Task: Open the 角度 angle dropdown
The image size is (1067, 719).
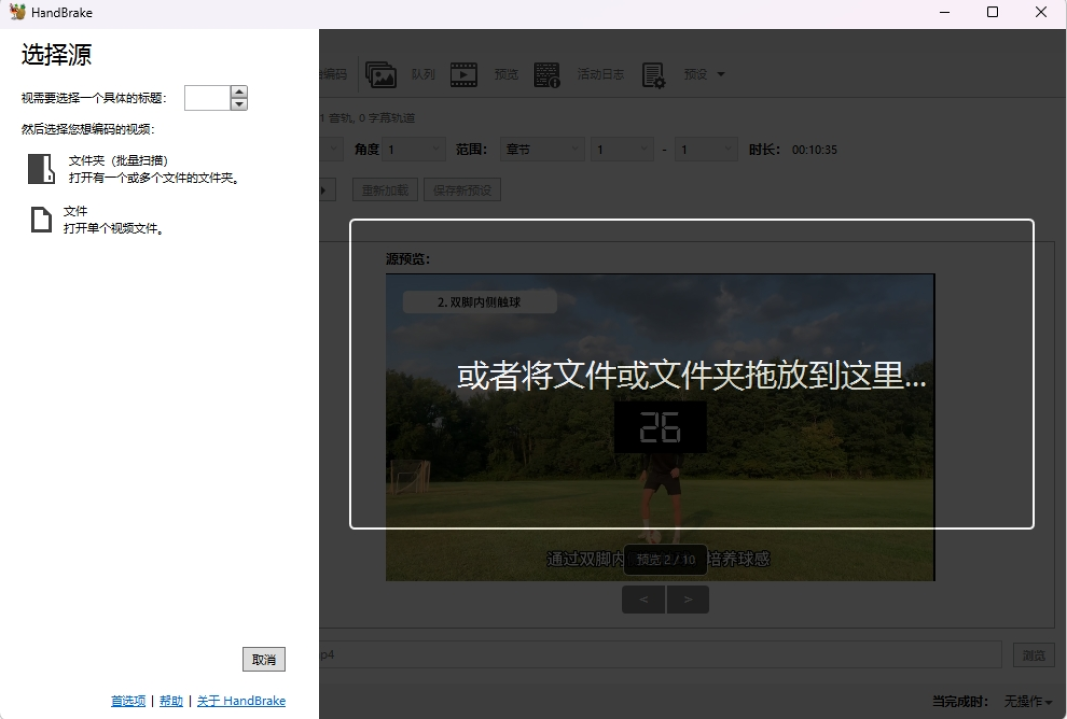Action: click(414, 149)
